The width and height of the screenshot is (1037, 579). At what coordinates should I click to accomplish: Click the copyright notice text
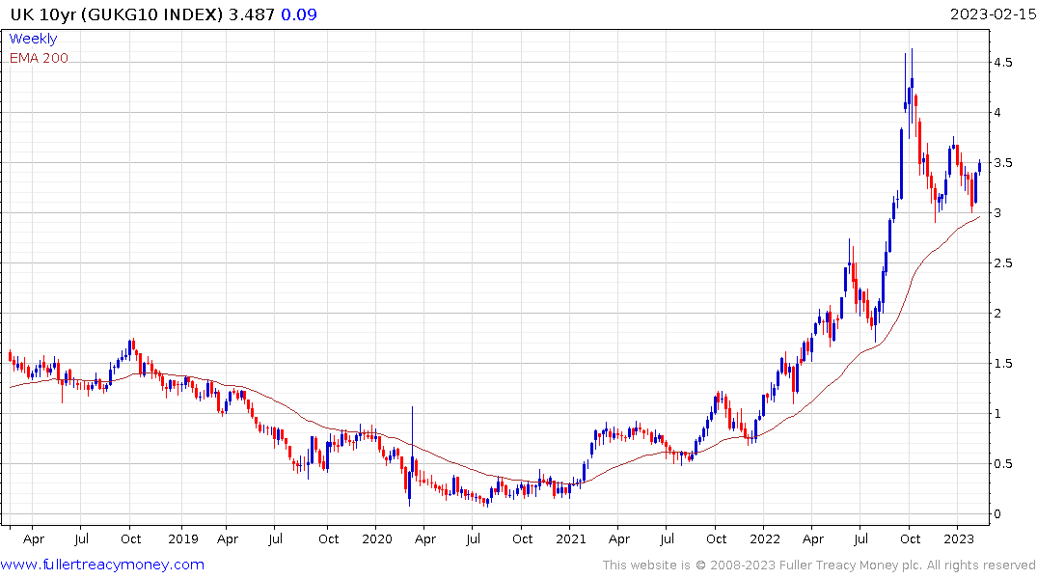[819, 565]
